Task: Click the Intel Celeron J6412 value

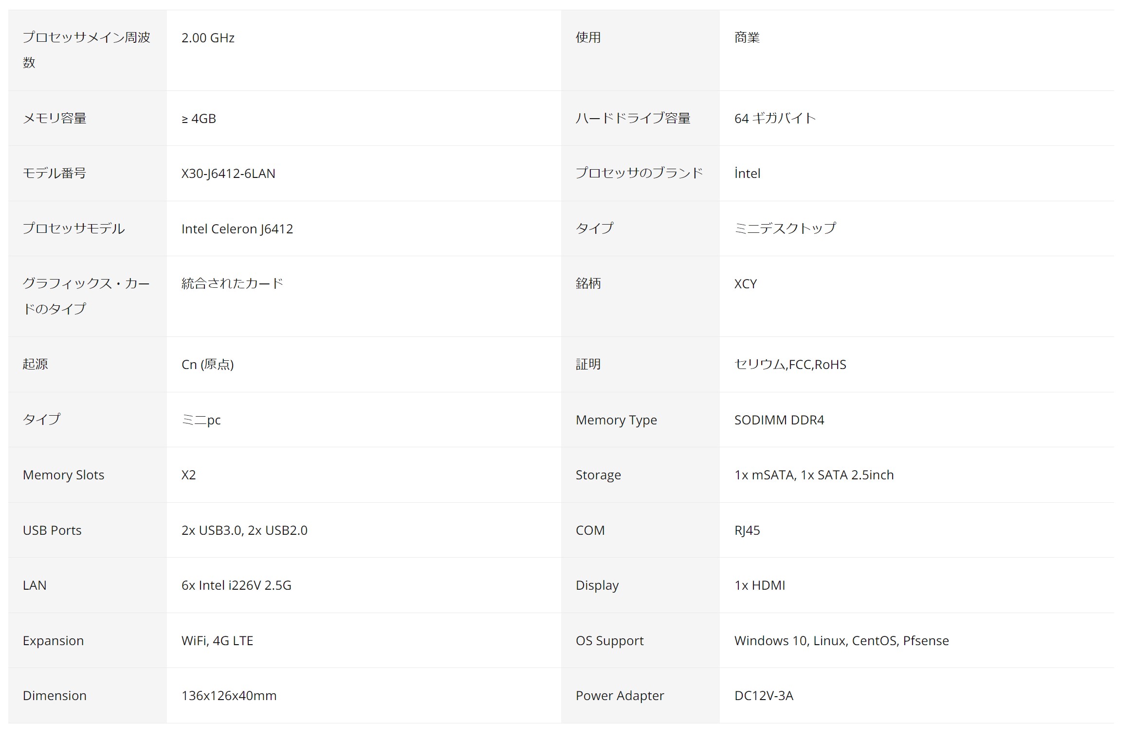Action: (x=237, y=228)
